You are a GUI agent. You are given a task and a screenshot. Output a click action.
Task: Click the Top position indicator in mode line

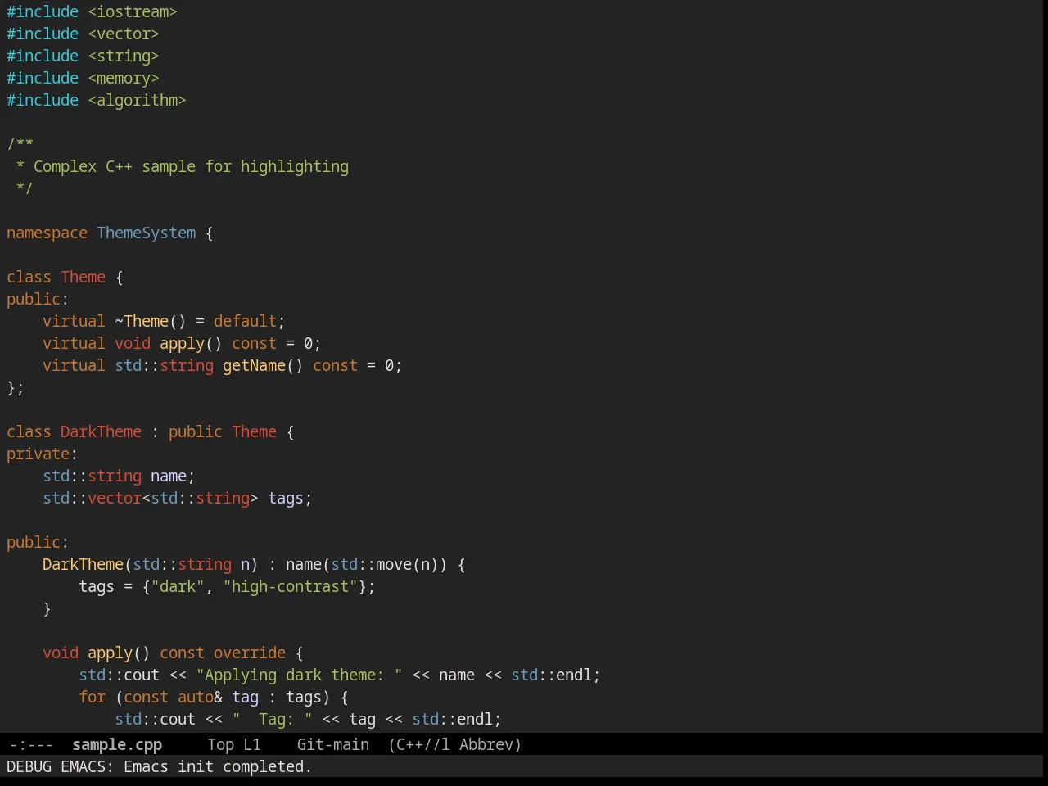[x=221, y=744]
